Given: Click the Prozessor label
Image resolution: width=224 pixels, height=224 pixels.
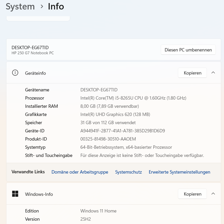Looking at the screenshot, I should point(35,98).
